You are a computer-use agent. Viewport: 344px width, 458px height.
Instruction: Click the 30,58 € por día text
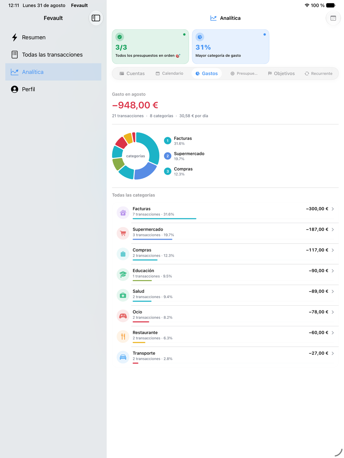pyautogui.click(x=194, y=116)
